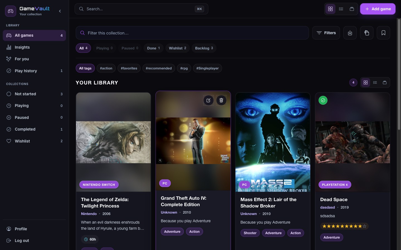Click the PC badge on Mass Effect 2
This screenshot has width=401, height=250.
pyautogui.click(x=244, y=185)
